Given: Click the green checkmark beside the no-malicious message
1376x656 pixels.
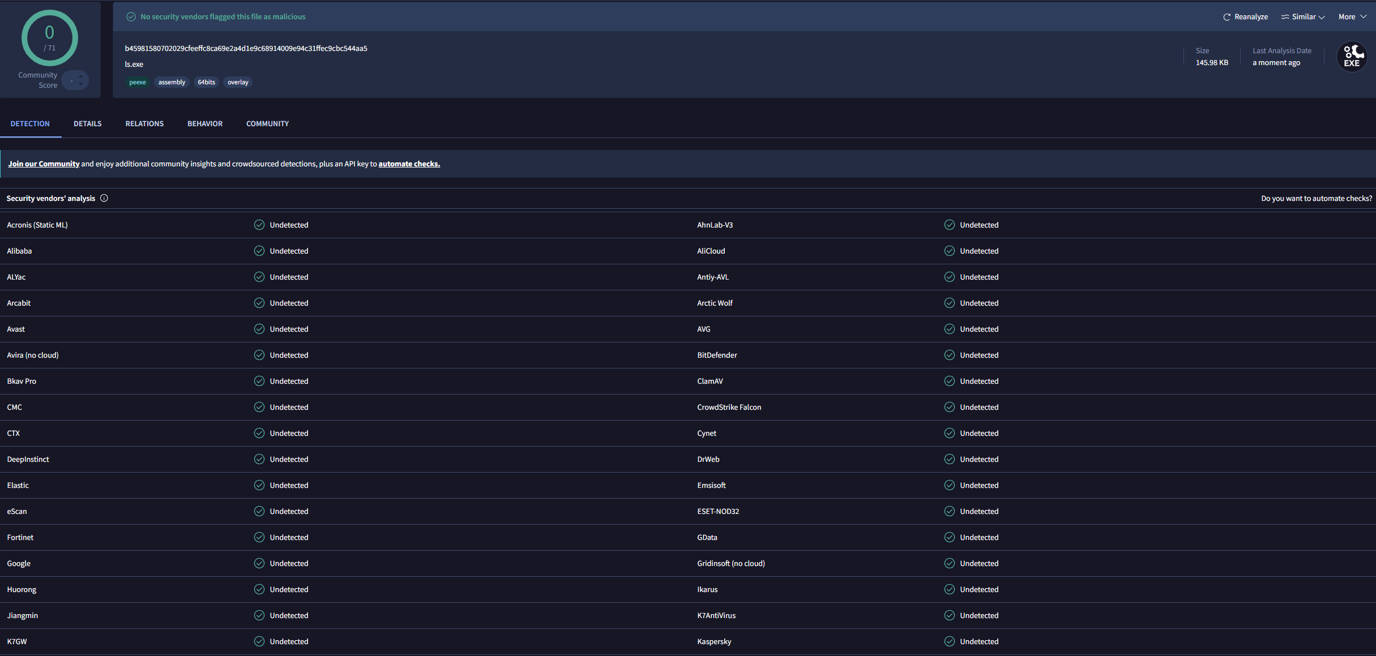Looking at the screenshot, I should [x=131, y=17].
